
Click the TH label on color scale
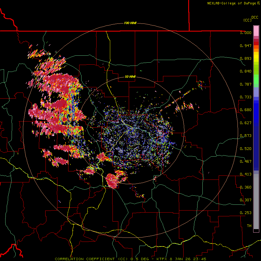coord(249,226)
